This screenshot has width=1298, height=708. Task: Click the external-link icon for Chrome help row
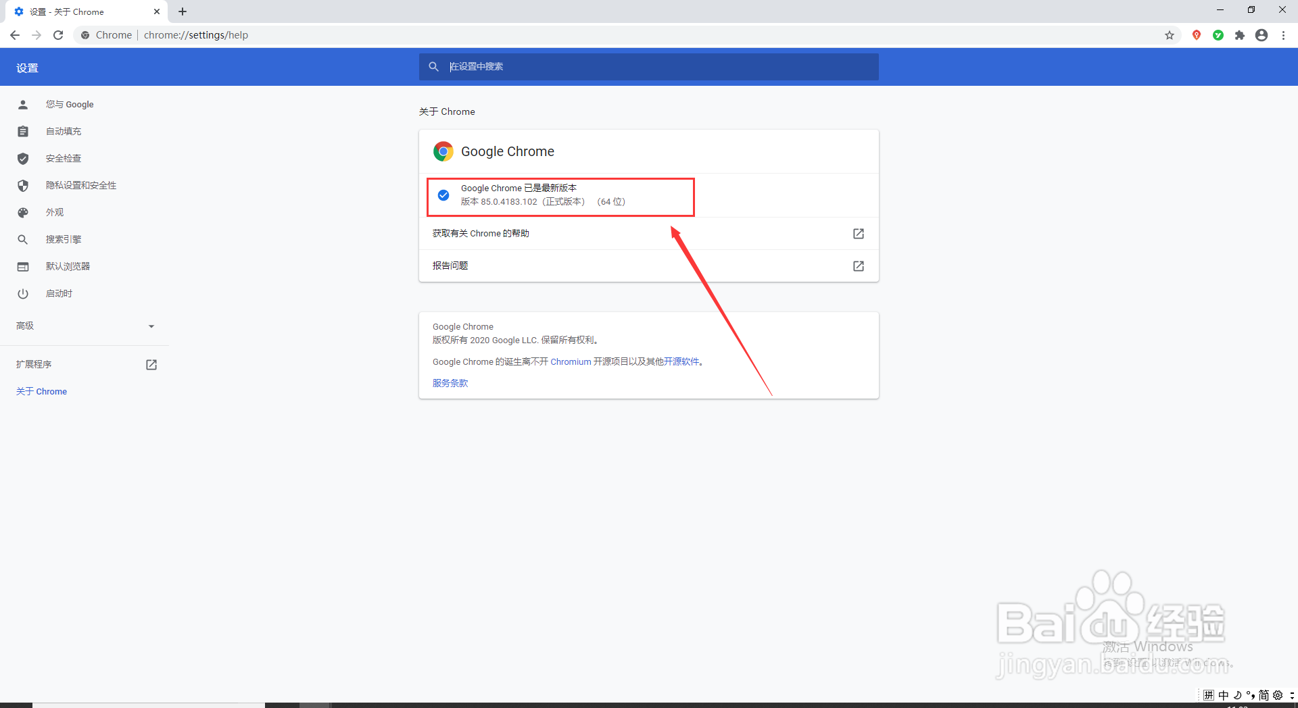859,233
